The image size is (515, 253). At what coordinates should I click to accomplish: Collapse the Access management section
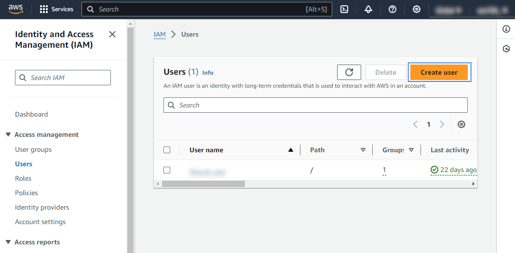[8, 134]
